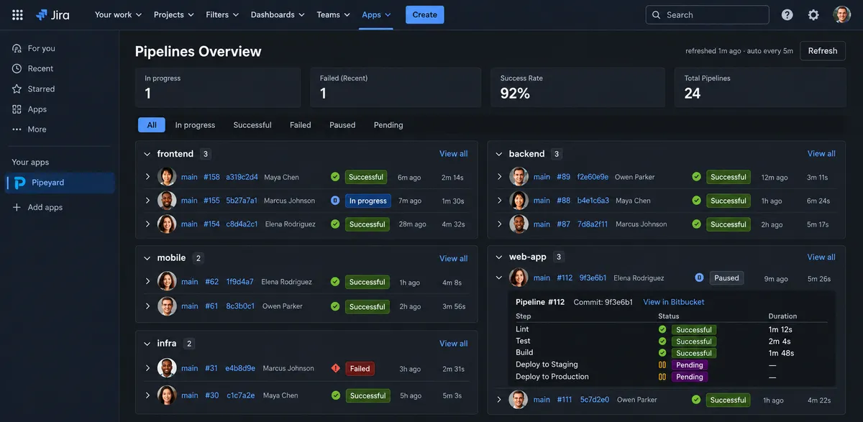
Task: Collapse the web-app group
Action: pos(499,257)
